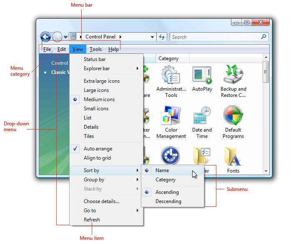Open the Color Management icon
Screen dimensions: 301x244
(171, 117)
